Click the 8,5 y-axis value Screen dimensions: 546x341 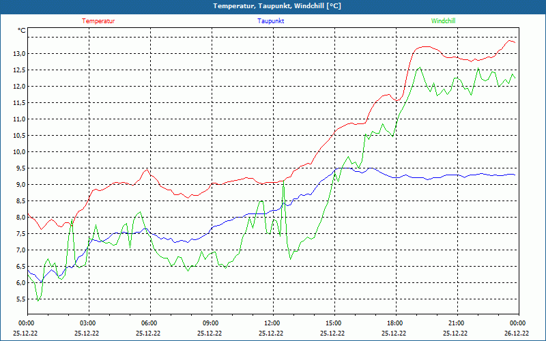(x=20, y=201)
